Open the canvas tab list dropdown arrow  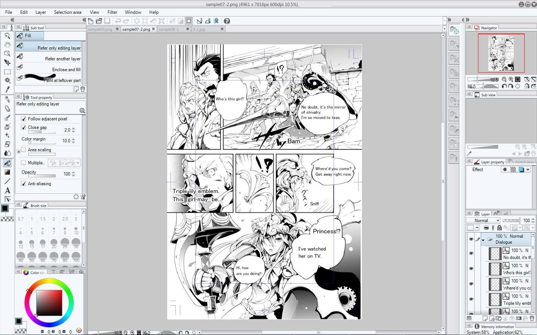444,29
